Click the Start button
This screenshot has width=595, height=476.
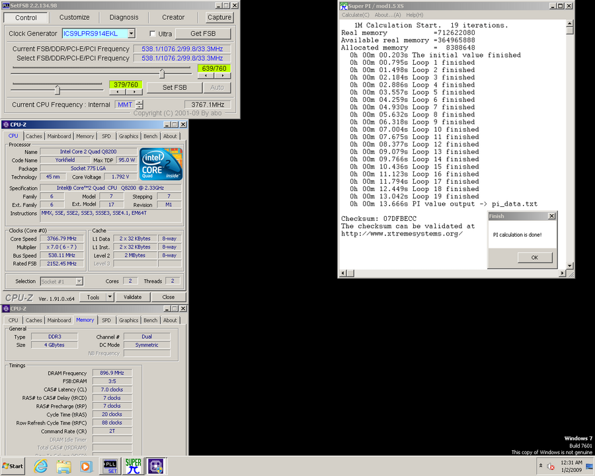(x=13, y=466)
